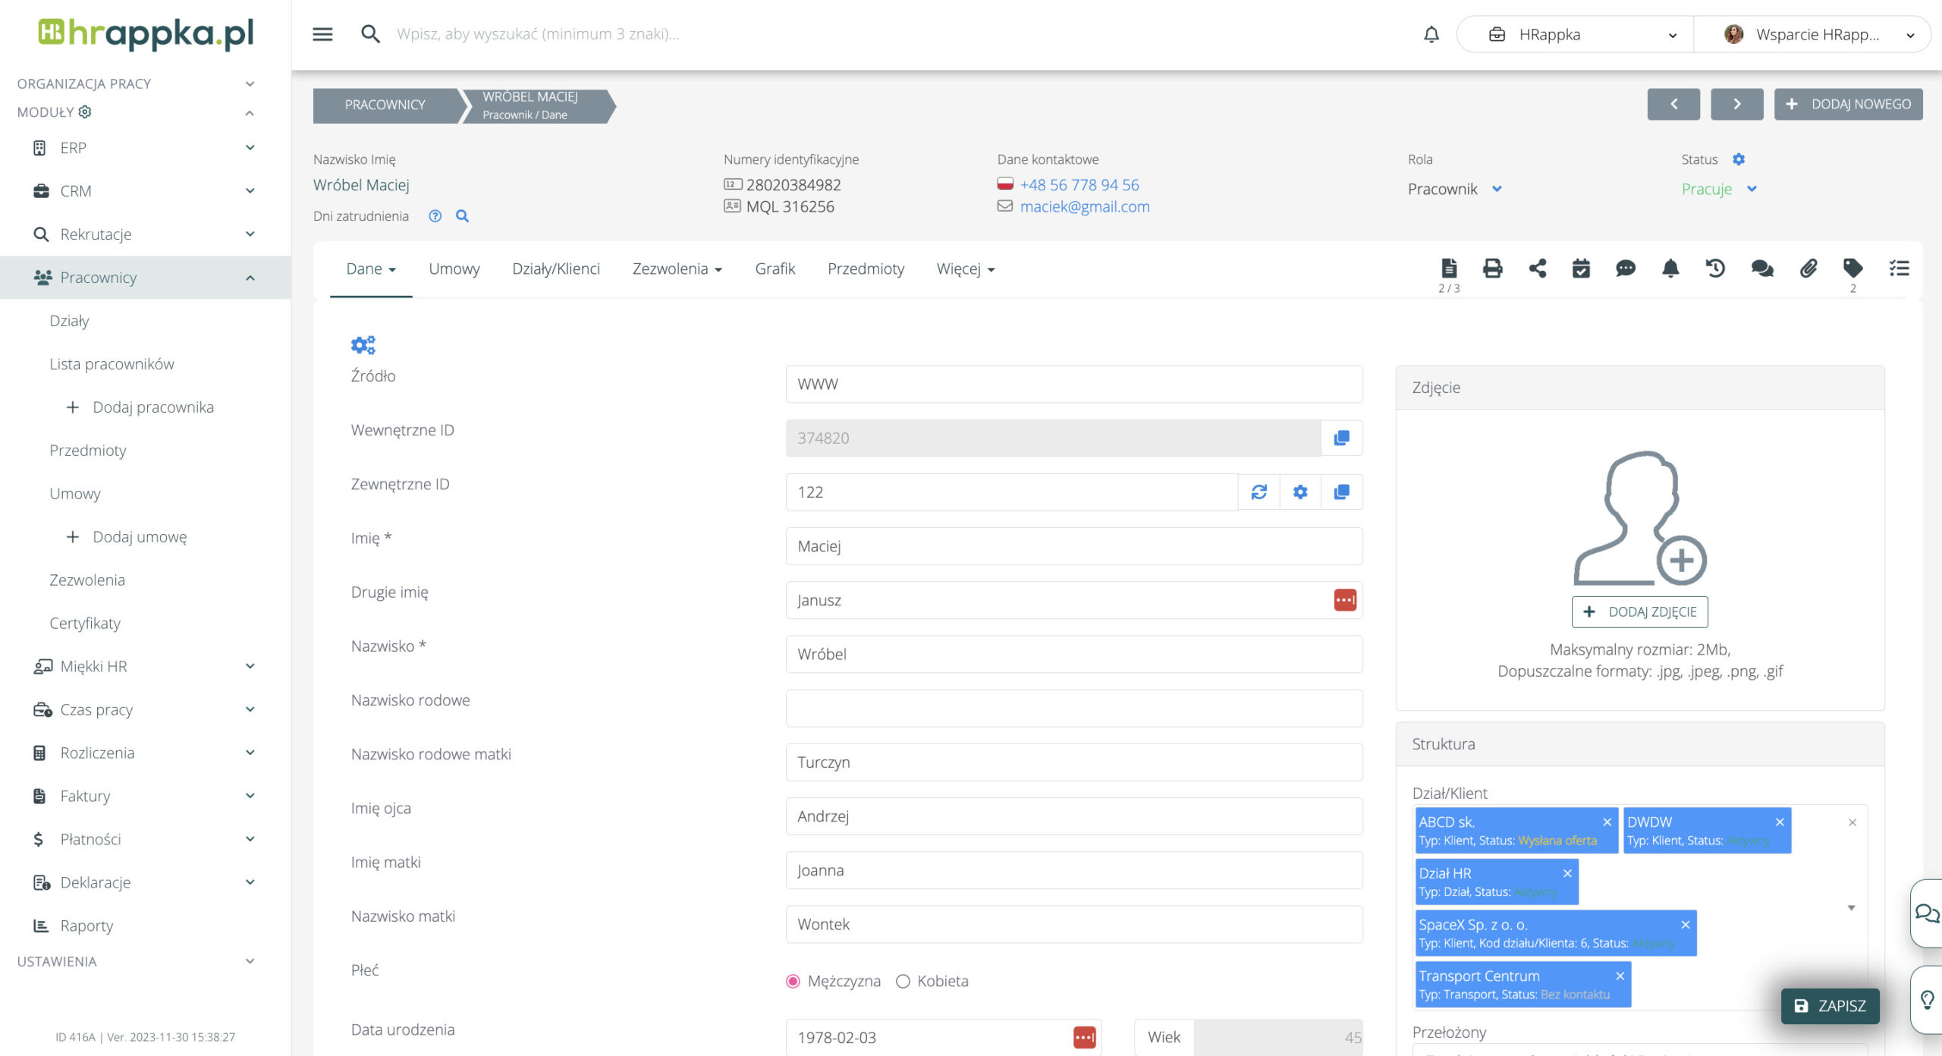Click the print icon in employee toolbar
Viewport: 1942px width, 1056px height.
pos(1492,269)
